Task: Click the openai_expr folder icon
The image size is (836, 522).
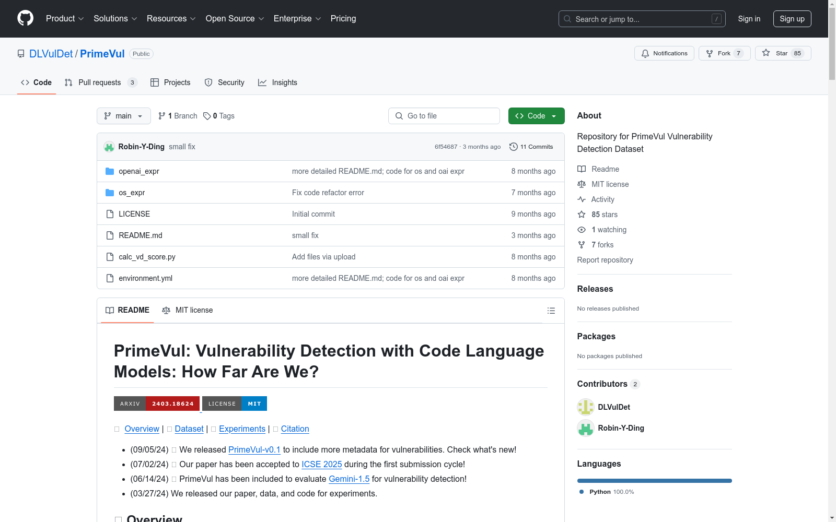Action: click(110, 171)
